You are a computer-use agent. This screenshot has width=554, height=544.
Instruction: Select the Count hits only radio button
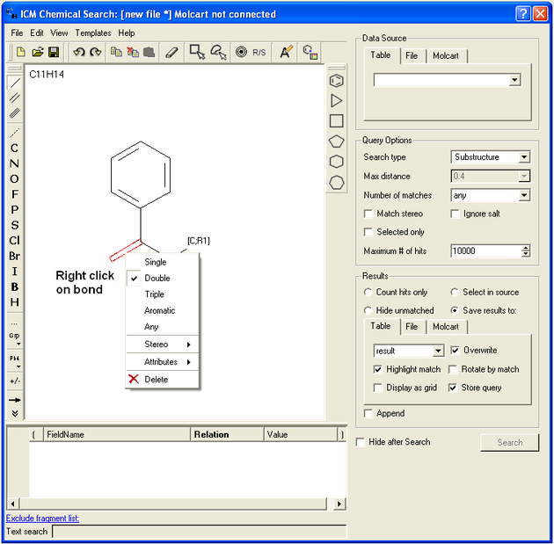(368, 292)
